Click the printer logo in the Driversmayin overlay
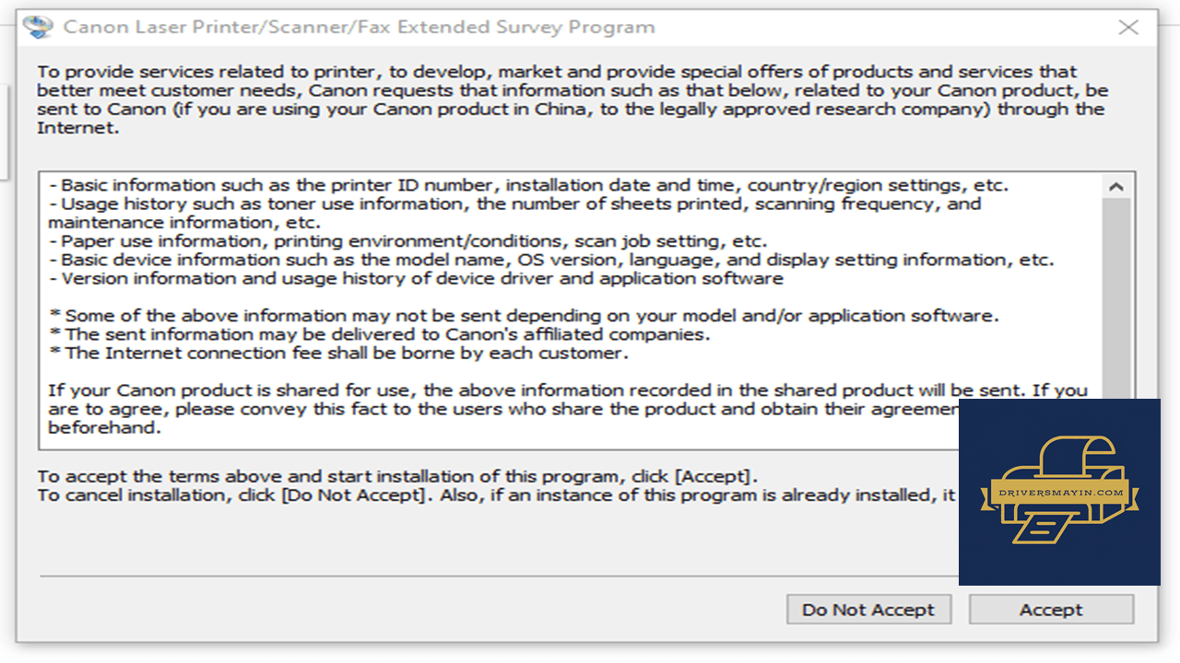Screen dimensions: 1180x663 point(1060,491)
